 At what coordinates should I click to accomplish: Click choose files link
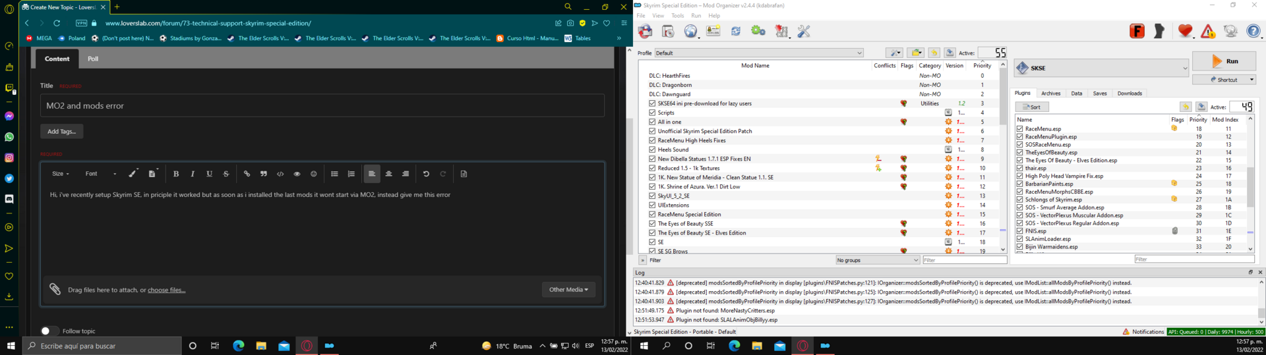coord(166,290)
